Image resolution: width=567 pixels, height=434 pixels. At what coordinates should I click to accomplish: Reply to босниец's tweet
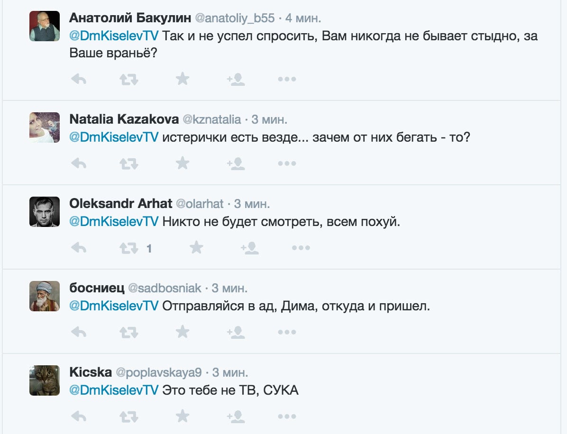pyautogui.click(x=78, y=332)
